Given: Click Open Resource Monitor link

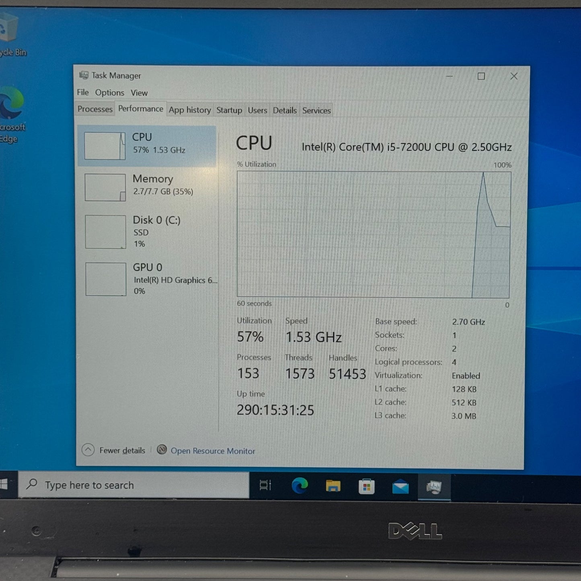Looking at the screenshot, I should click(213, 451).
